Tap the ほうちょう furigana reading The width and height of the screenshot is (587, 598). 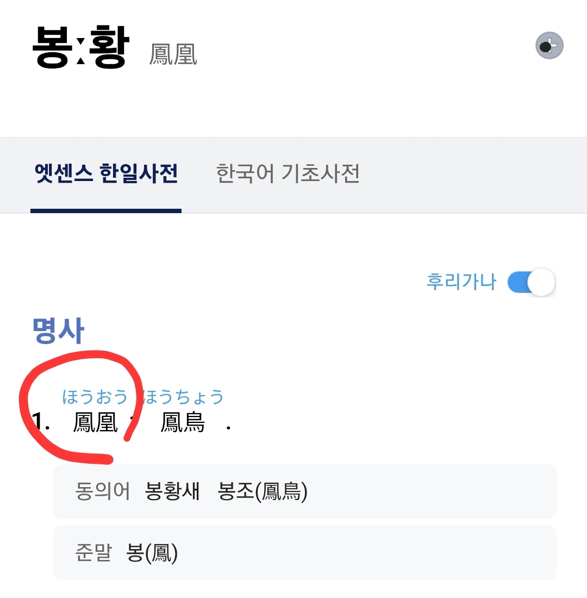tap(183, 397)
